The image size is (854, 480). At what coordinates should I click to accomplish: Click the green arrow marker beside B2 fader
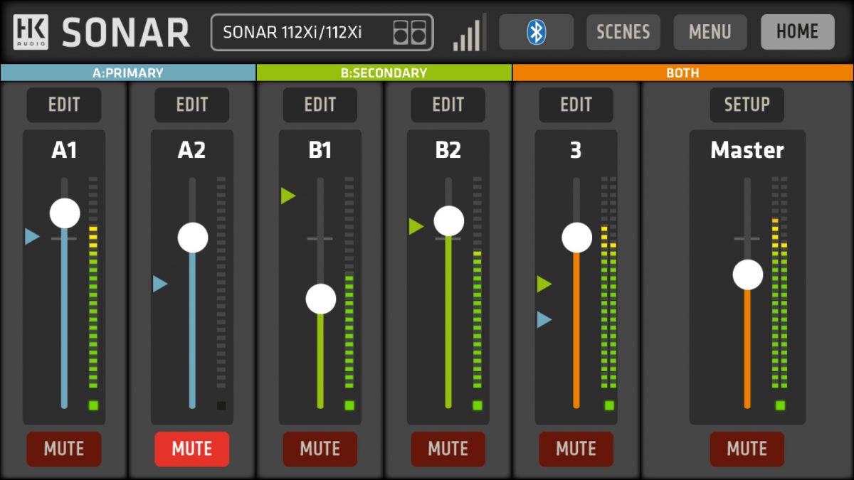coord(416,227)
